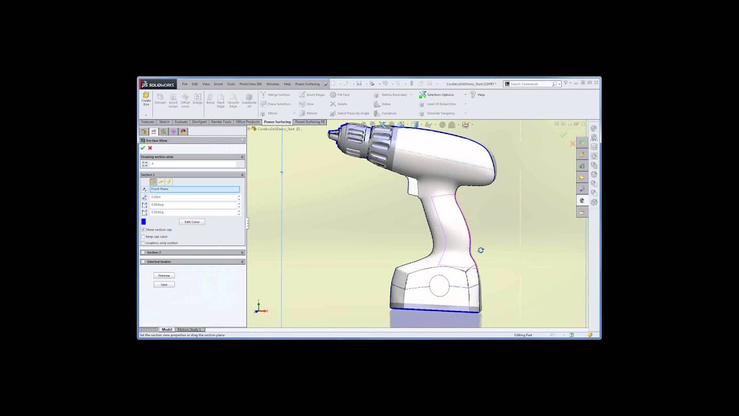Enable the Section 2 checkbox

coord(143,252)
